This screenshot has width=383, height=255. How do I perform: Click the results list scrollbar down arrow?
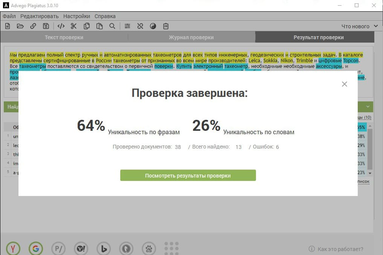(x=370, y=173)
